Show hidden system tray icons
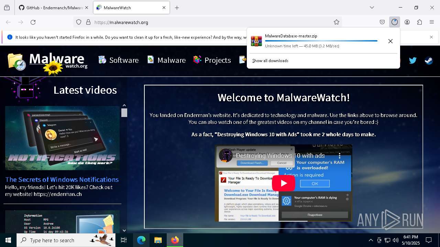The height and width of the screenshot is (247, 440). 371,240
